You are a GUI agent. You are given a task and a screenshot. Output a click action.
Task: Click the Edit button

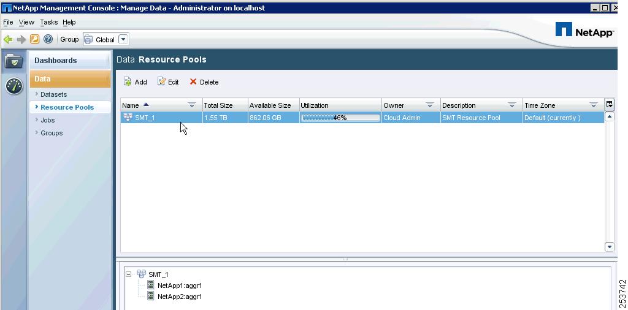(168, 82)
